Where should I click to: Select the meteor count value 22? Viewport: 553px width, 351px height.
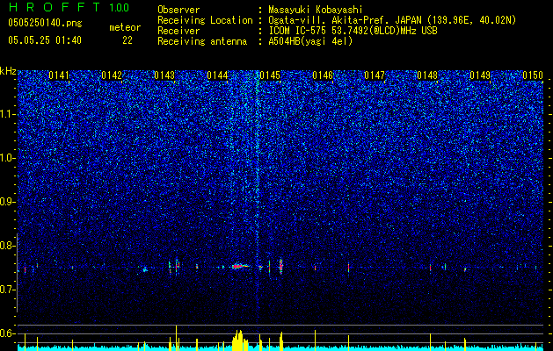127,40
